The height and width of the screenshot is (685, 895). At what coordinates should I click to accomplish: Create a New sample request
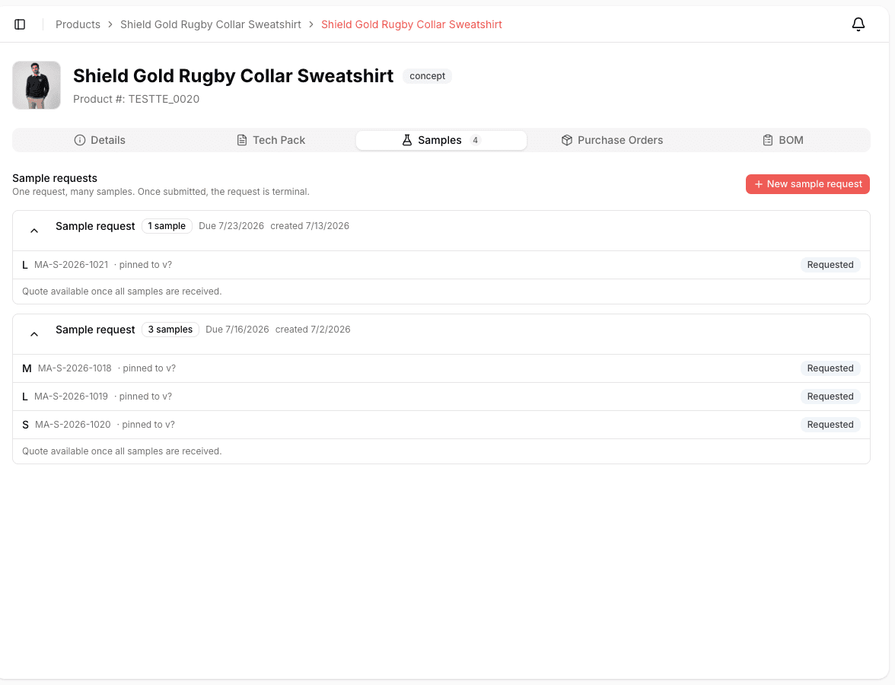807,184
